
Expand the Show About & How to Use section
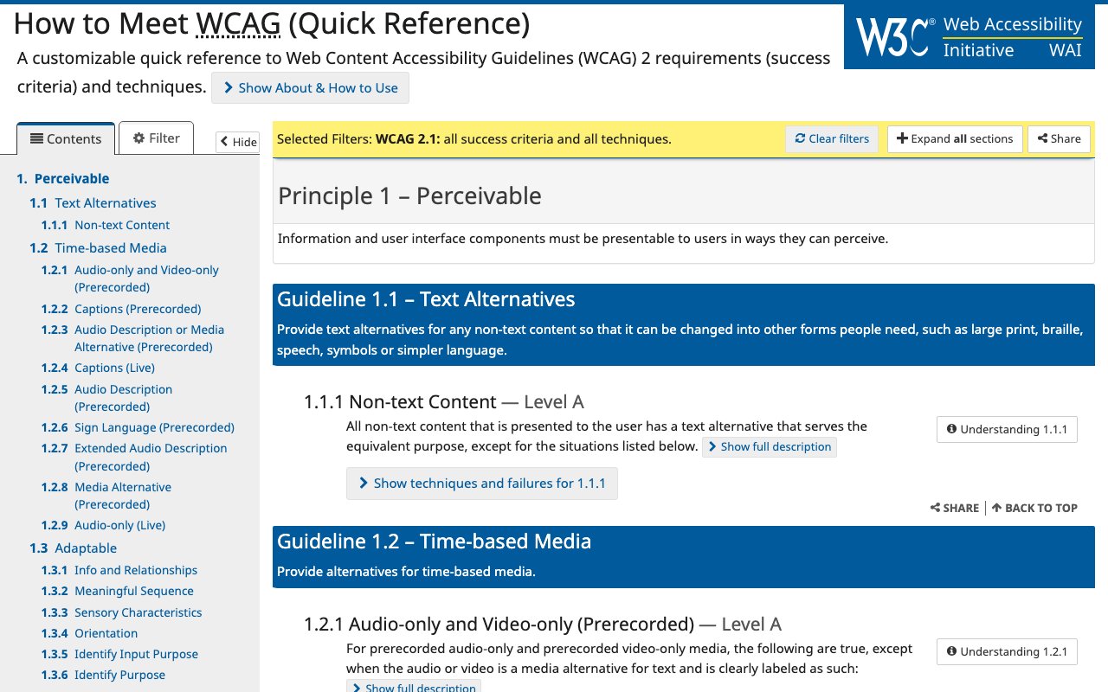tap(310, 87)
